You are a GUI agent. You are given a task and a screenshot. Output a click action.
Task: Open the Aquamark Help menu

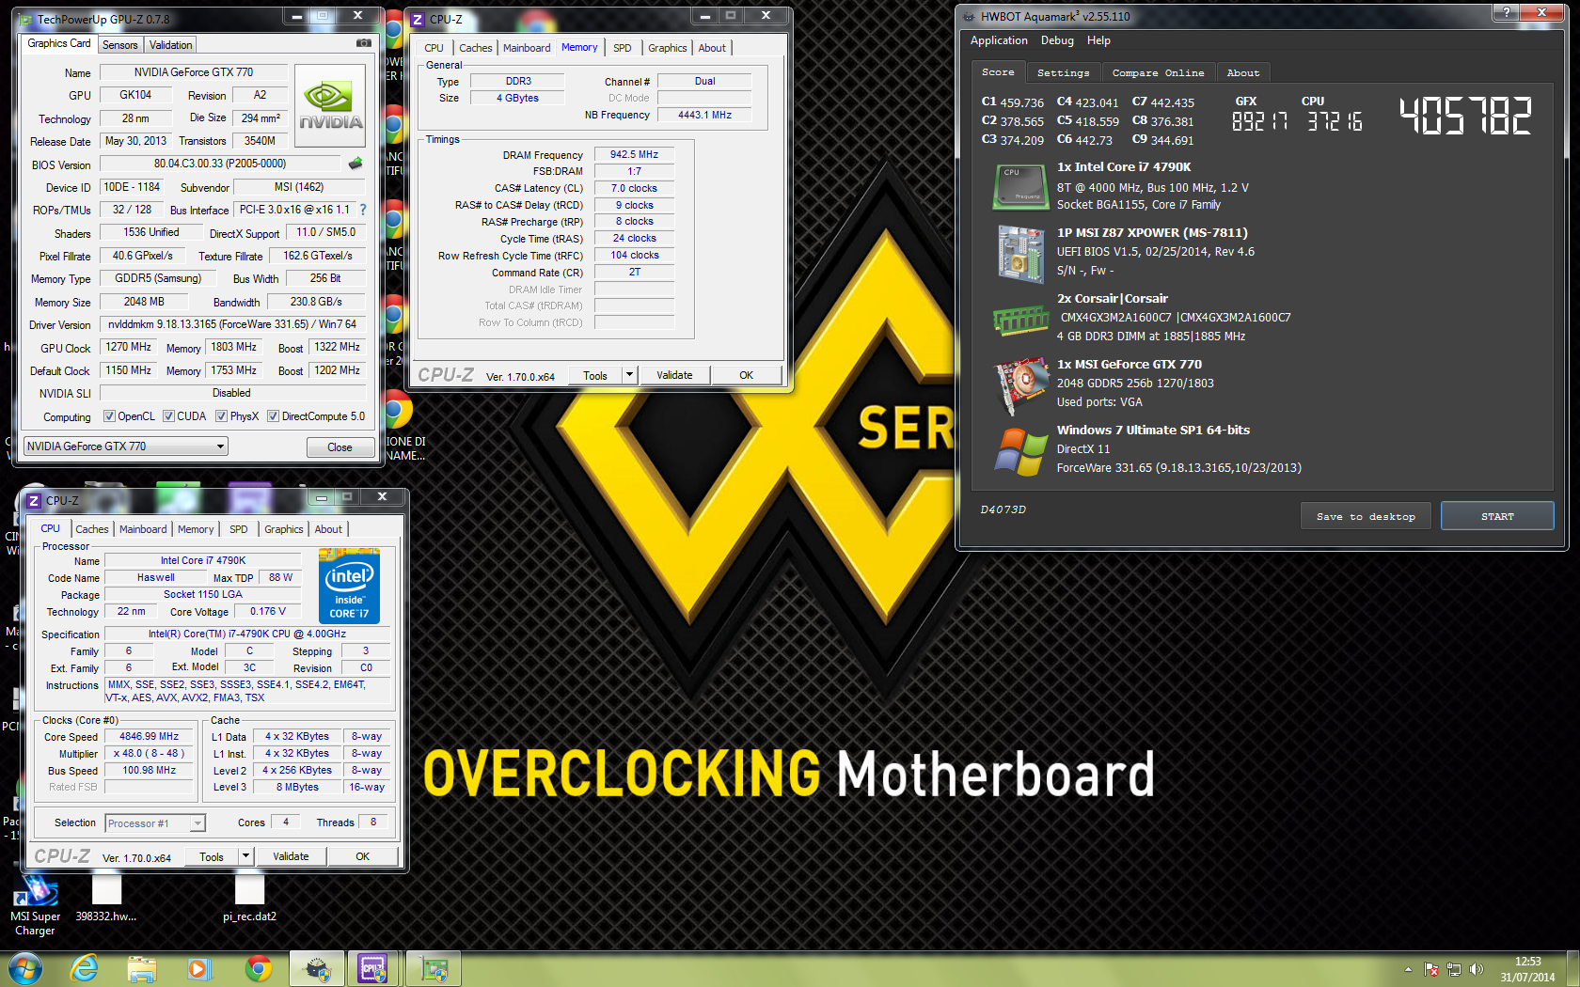click(x=1098, y=40)
